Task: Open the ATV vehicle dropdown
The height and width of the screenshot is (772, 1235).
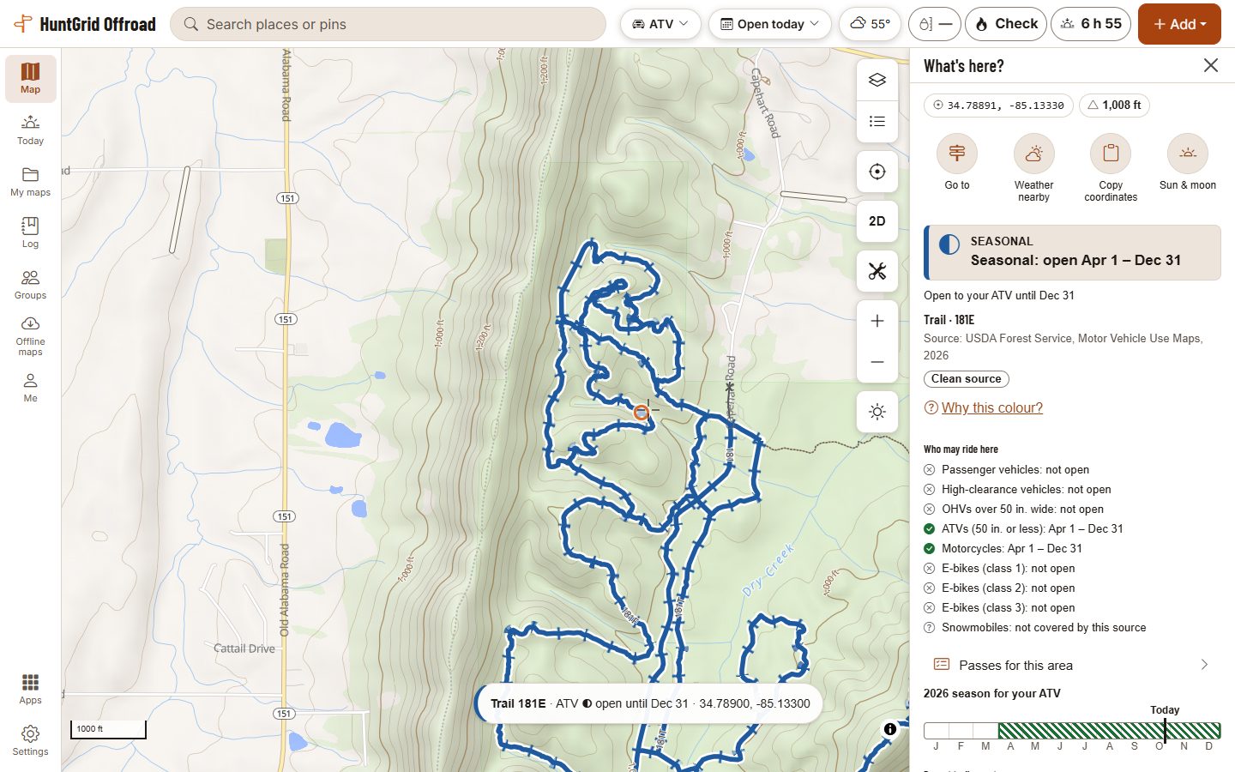Action: [660, 24]
